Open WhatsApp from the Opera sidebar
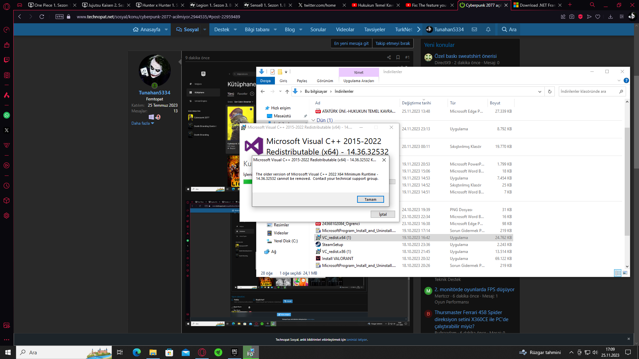The width and height of the screenshot is (639, 359). [x=6, y=115]
